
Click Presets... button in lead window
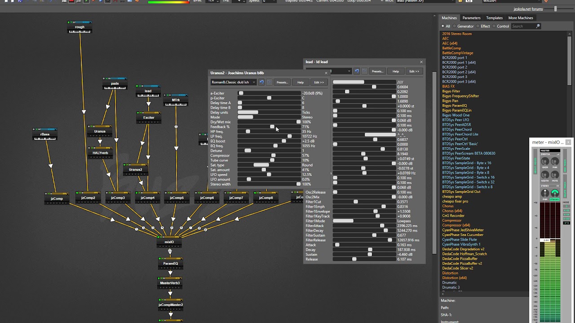377,71
